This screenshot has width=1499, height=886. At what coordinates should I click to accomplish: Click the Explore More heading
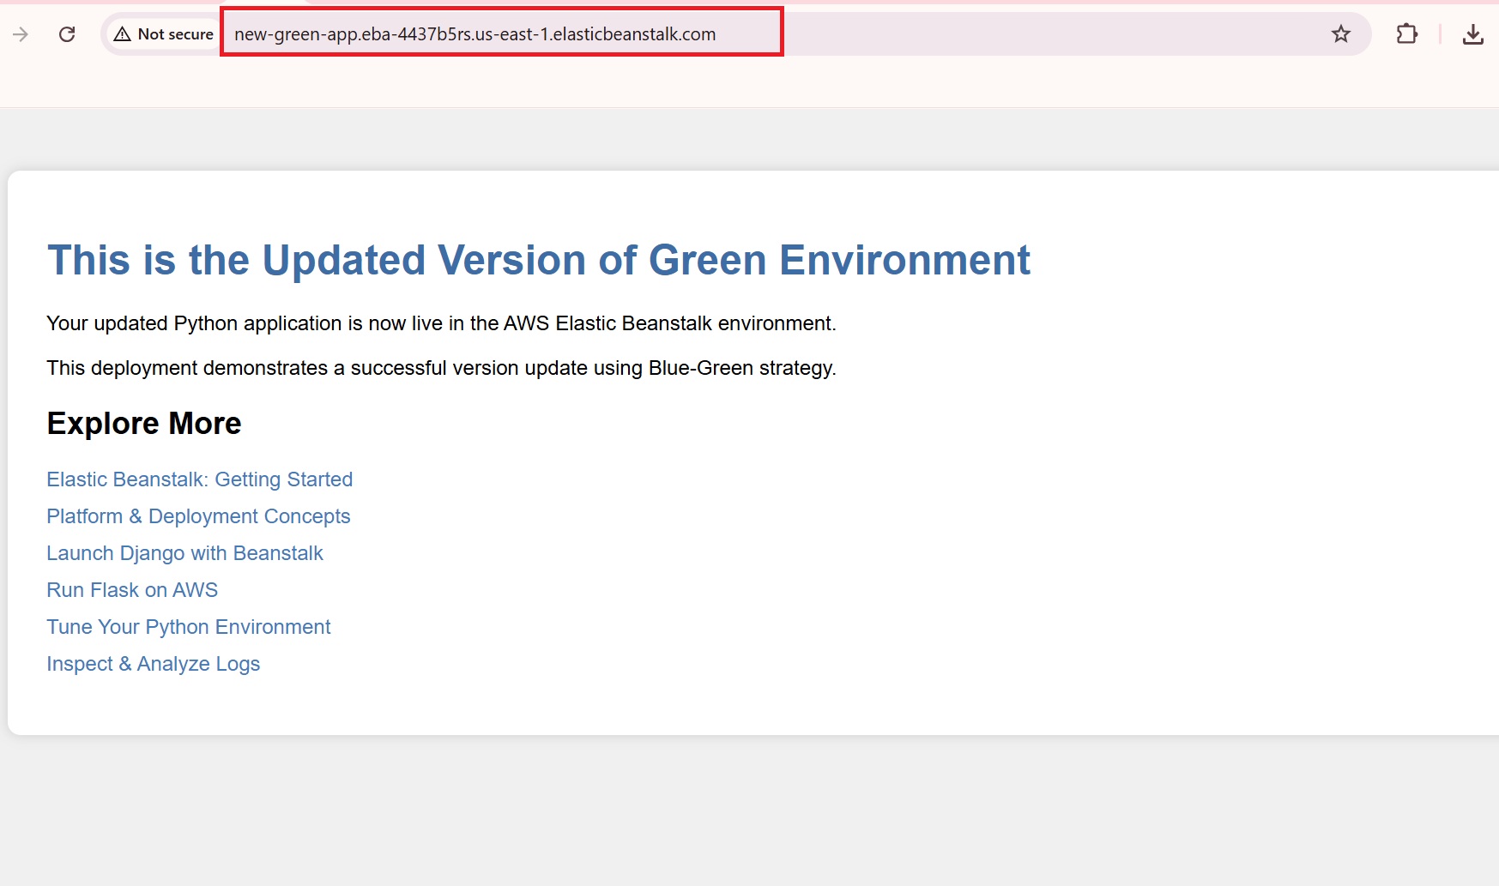coord(144,424)
